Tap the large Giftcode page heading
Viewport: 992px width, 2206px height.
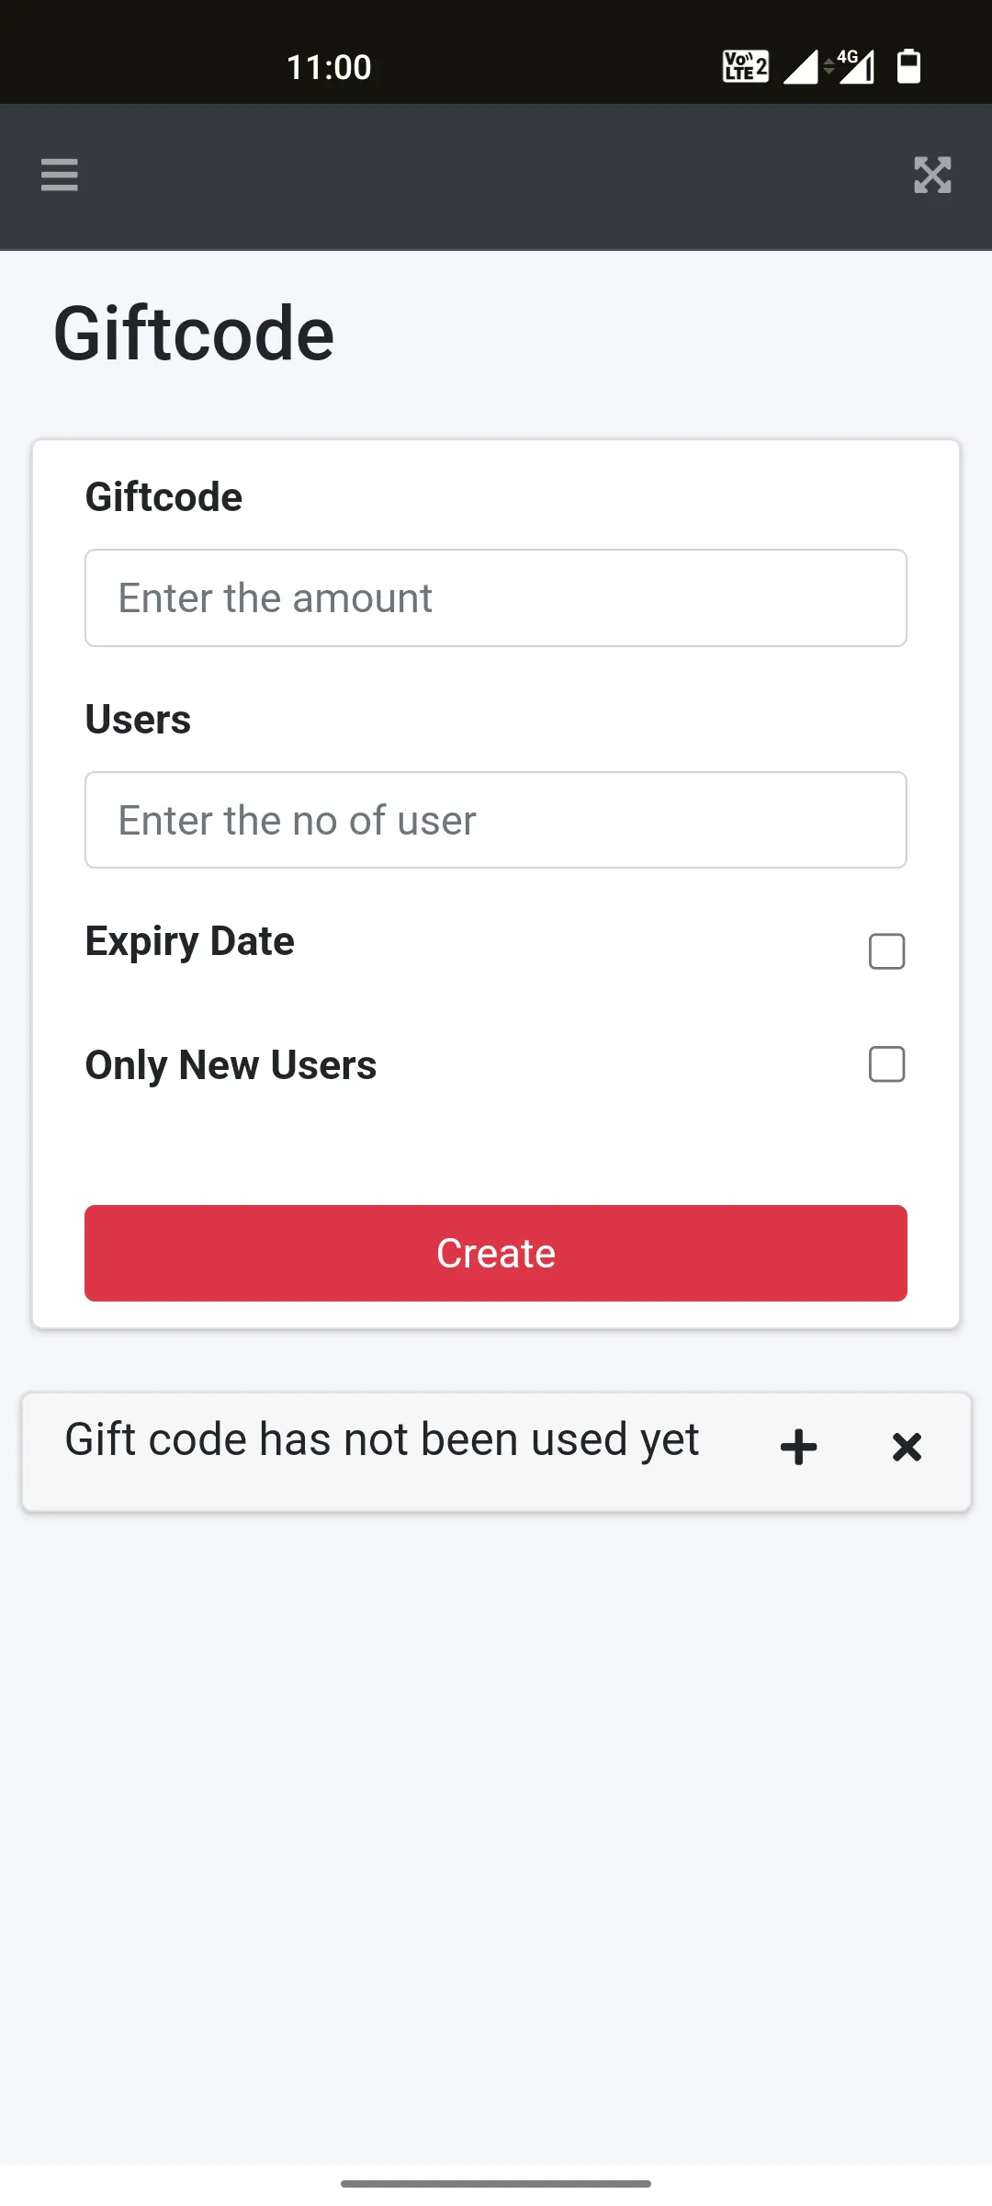click(x=194, y=333)
